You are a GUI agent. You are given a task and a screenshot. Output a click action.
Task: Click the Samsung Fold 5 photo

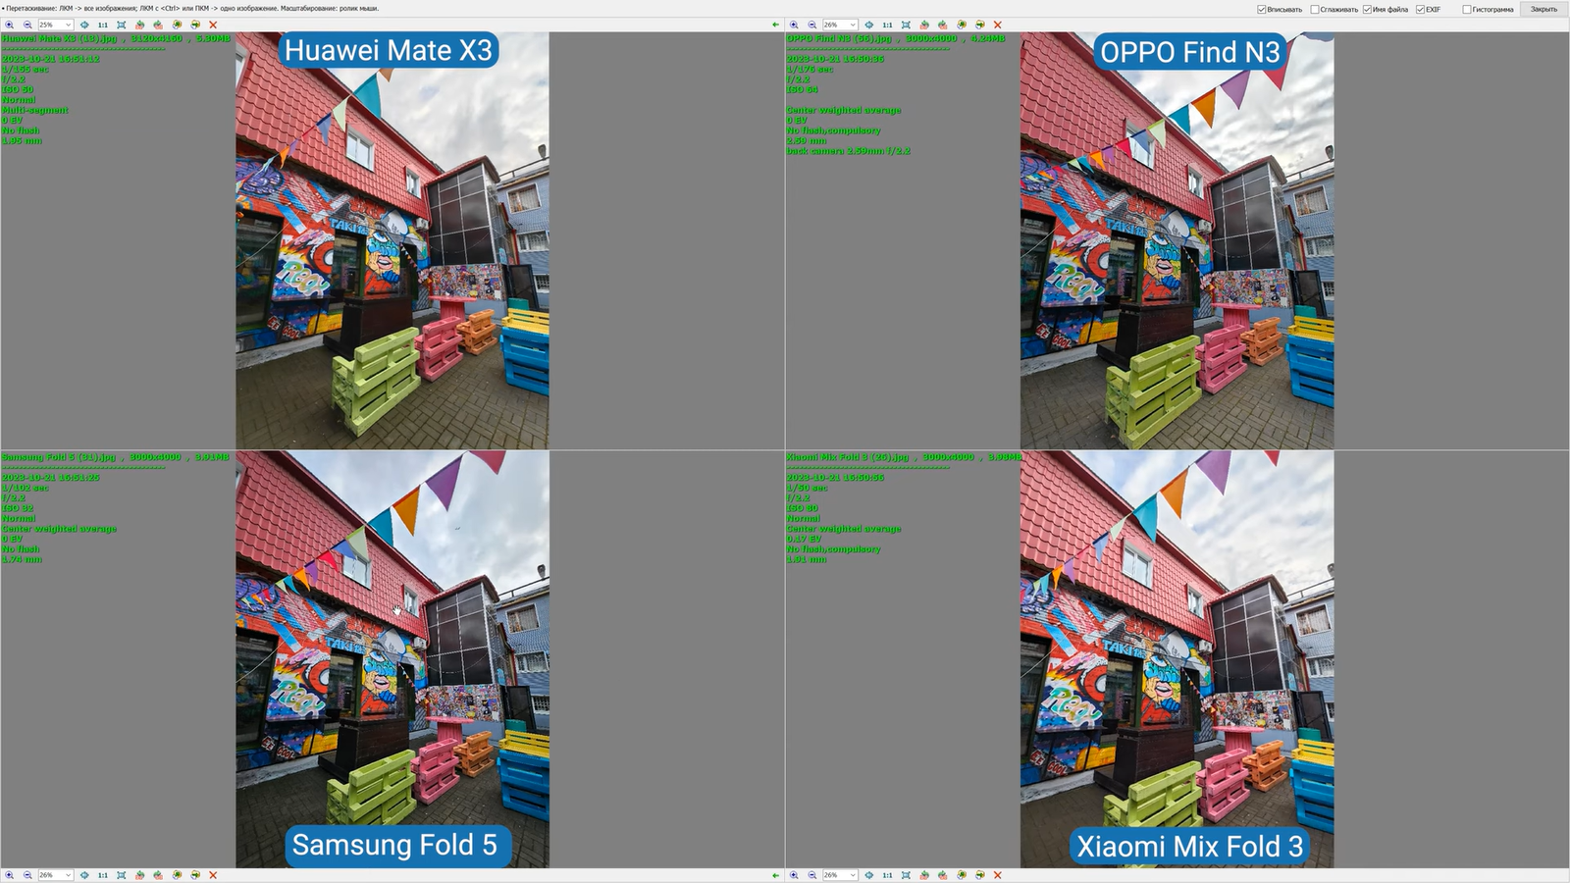392,659
